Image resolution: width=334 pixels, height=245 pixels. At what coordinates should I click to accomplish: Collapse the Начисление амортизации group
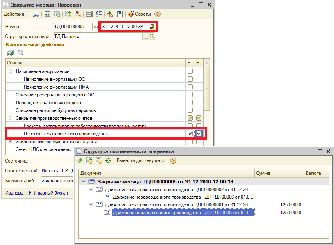tap(10, 71)
